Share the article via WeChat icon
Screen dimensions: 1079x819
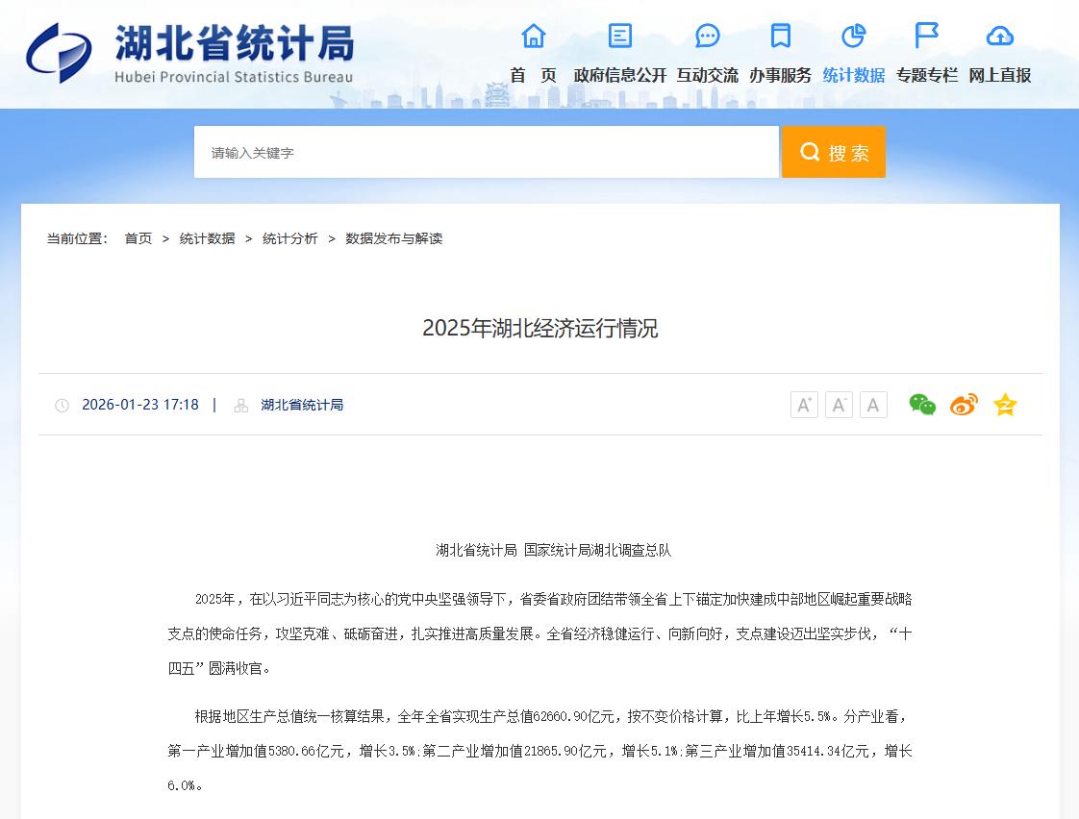pos(922,405)
